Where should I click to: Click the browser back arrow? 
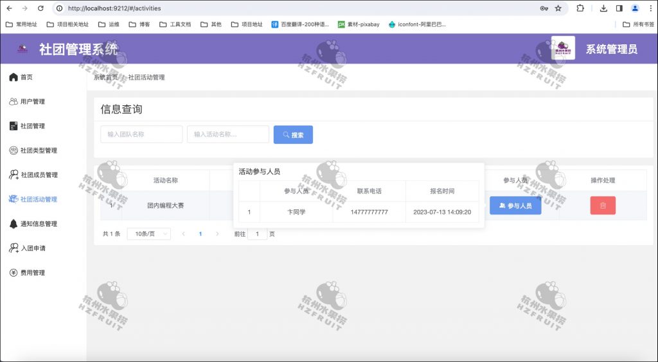tap(10, 8)
